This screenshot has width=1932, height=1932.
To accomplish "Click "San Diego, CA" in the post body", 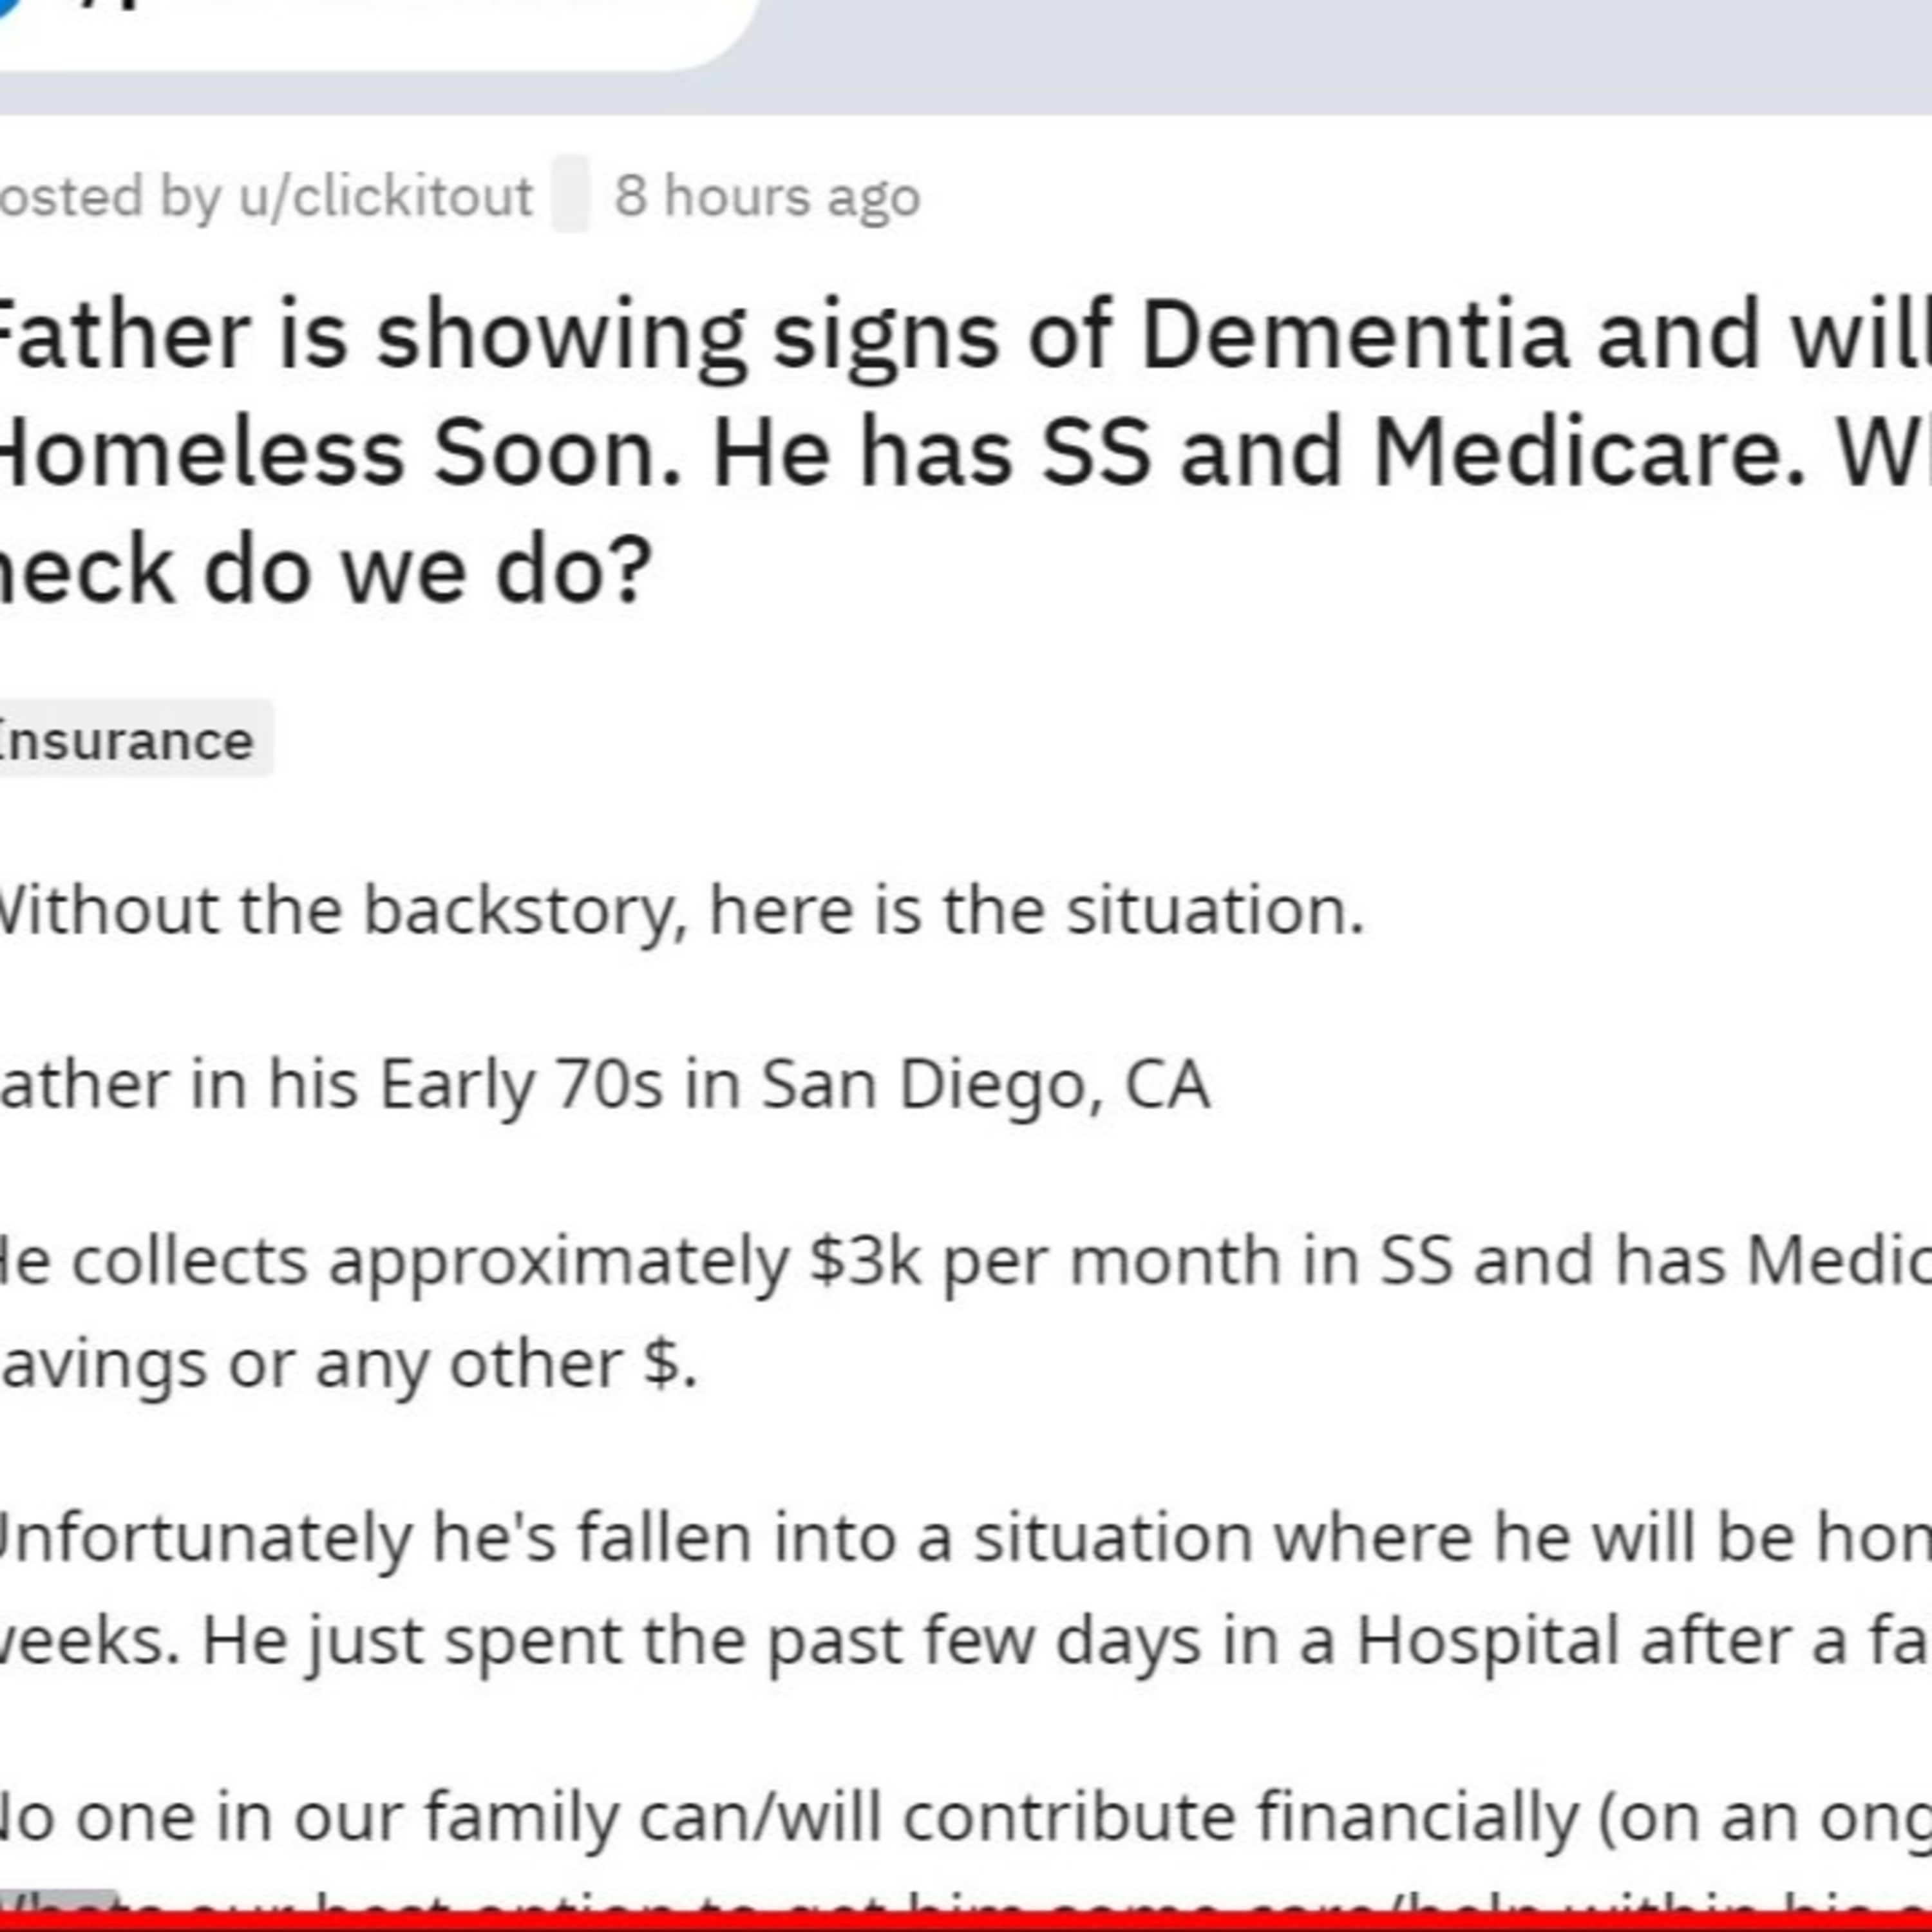I will (985, 1086).
